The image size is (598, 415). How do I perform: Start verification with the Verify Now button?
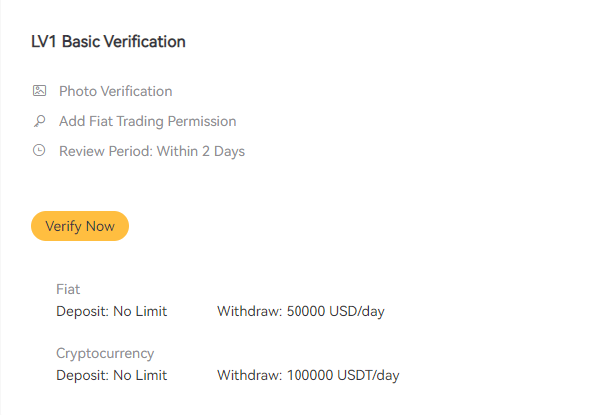[x=80, y=226]
